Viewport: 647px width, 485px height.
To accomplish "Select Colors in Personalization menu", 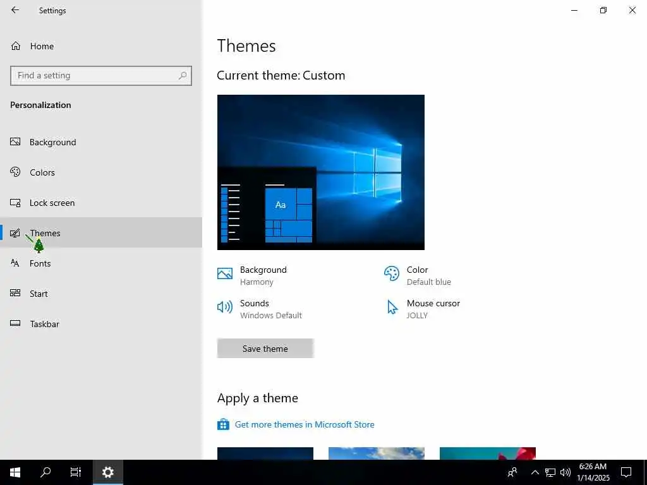I will point(101,172).
